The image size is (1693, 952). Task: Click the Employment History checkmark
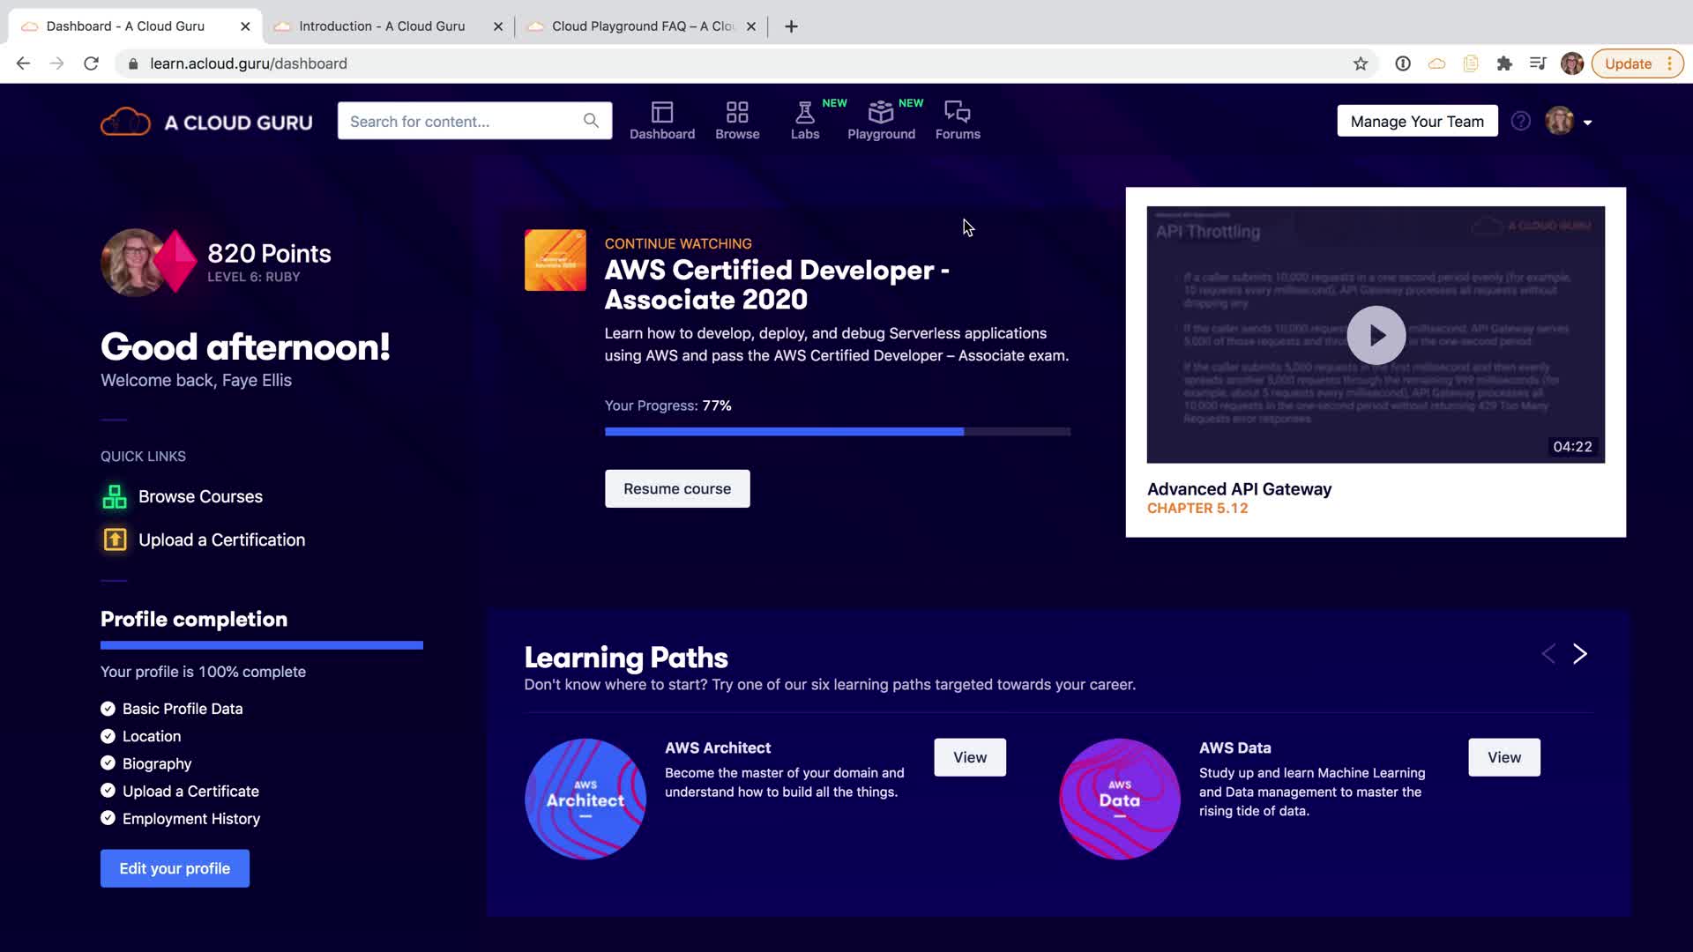click(x=108, y=818)
